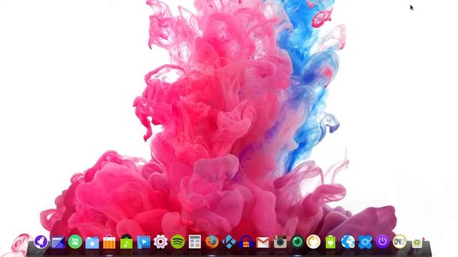Open the green music player icon
The height and width of the screenshot is (257, 458).
[126, 242]
